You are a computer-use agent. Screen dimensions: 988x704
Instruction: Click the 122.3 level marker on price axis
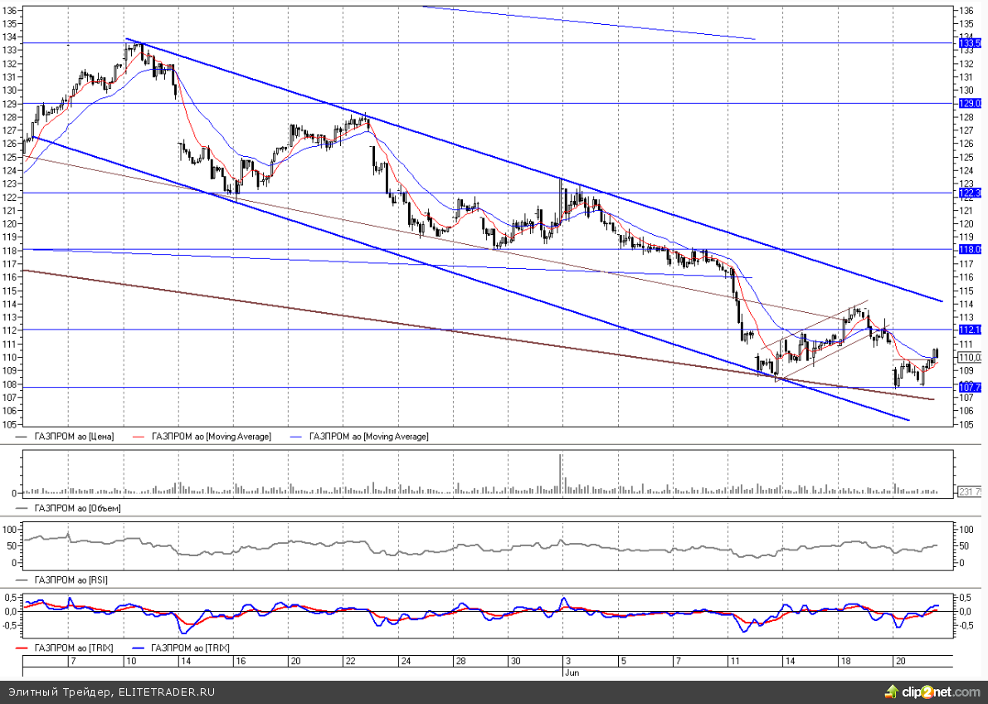(970, 193)
